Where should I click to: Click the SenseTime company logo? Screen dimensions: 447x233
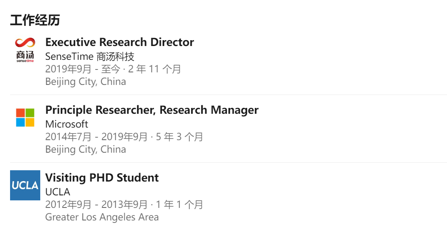tap(25, 50)
